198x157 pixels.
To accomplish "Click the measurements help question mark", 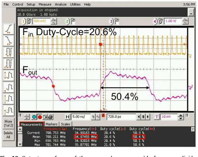I will point(192,129).
